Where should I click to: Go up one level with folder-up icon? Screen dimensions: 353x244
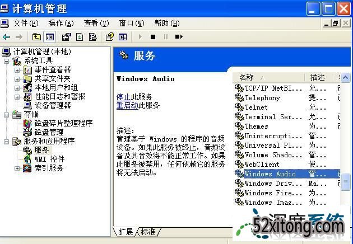(36, 37)
